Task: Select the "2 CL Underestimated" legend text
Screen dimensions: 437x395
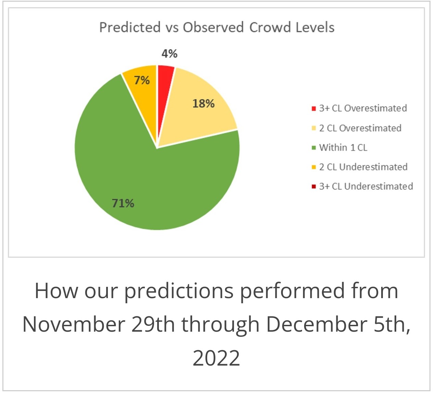Action: [x=363, y=167]
